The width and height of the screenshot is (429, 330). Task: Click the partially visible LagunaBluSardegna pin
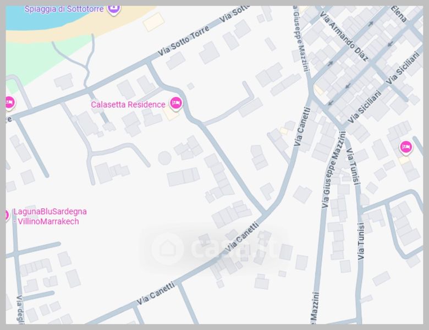click(x=7, y=215)
